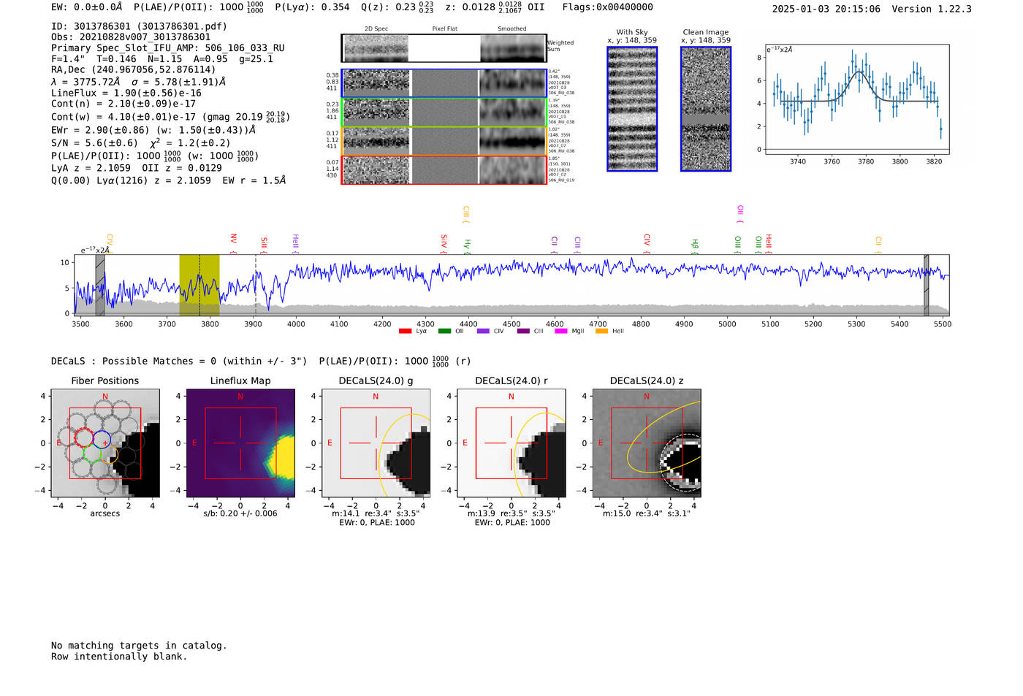Click the Flags:0x00400000 header text

point(608,7)
